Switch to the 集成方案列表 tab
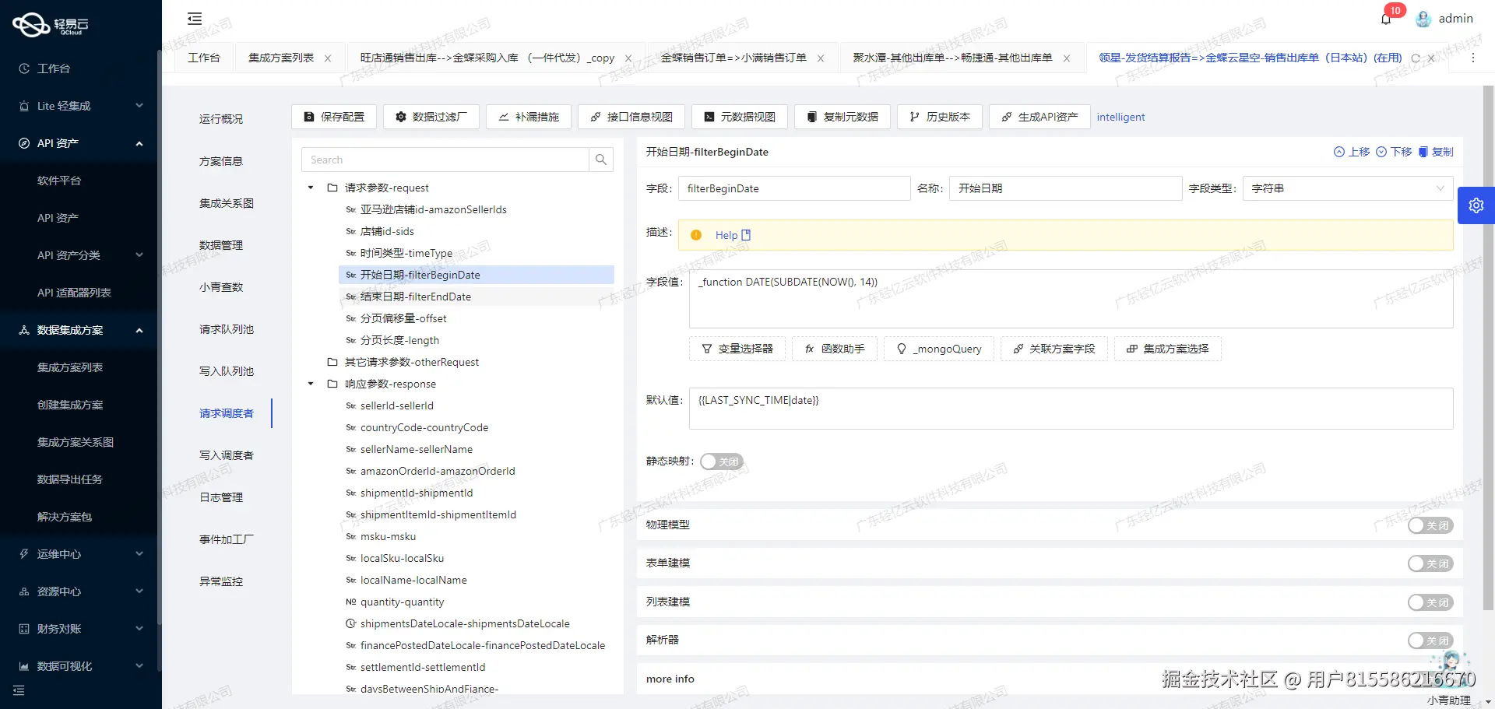This screenshot has height=709, width=1495. (282, 58)
